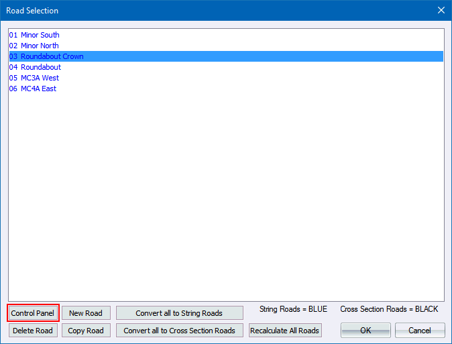Click empty space in the road list
This screenshot has height=344, width=452.
225,201
